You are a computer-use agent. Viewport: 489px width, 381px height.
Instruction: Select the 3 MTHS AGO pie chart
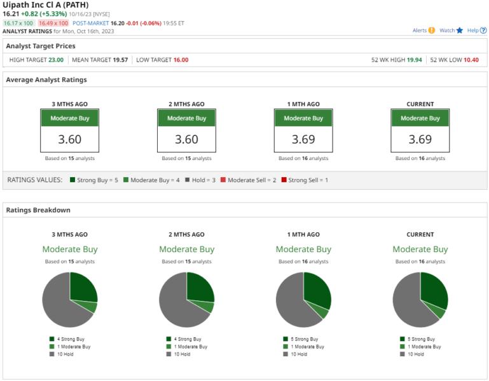click(x=70, y=300)
